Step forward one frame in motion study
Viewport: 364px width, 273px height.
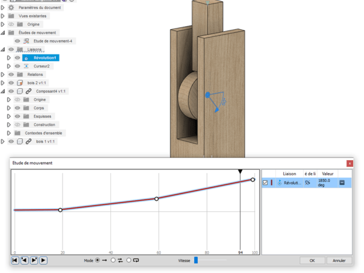click(x=34, y=260)
